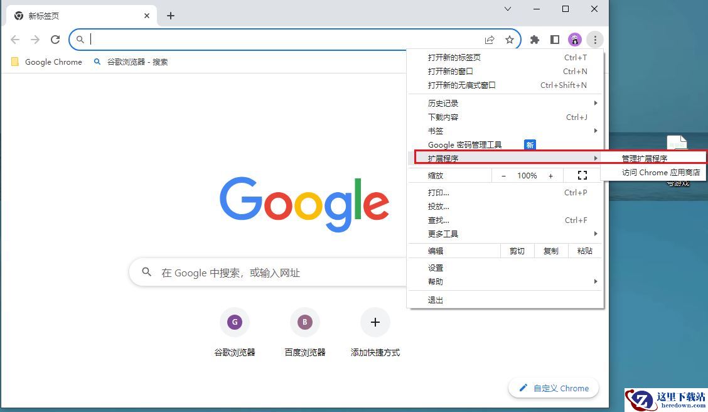Screen dimensions: 708x412
Task: Select 管理扩展程序 in the submenu
Action: point(645,158)
